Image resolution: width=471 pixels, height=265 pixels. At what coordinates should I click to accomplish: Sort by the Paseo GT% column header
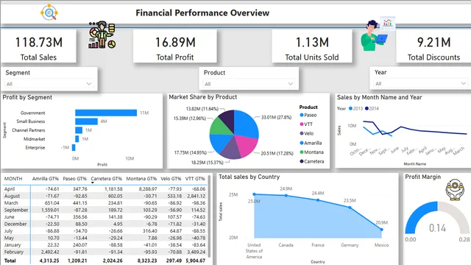[x=74, y=178]
